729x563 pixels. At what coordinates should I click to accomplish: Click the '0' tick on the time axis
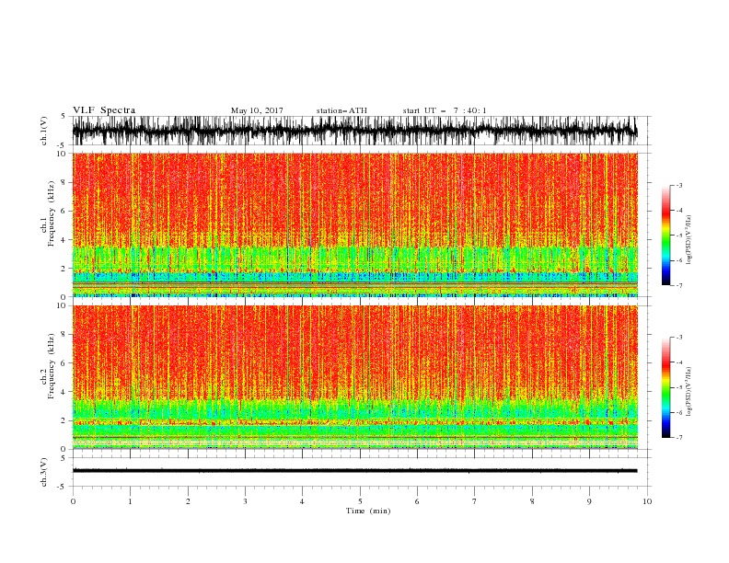[x=73, y=501]
